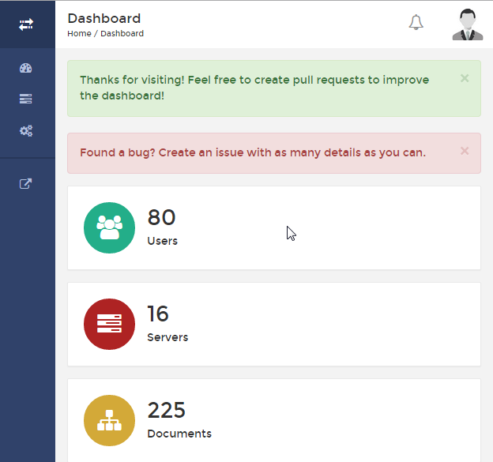493x462 pixels.
Task: Open notifications with the bell icon
Action: coord(416,23)
